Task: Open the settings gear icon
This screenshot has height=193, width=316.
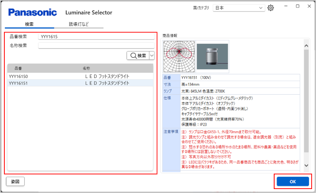Action: click(271, 8)
